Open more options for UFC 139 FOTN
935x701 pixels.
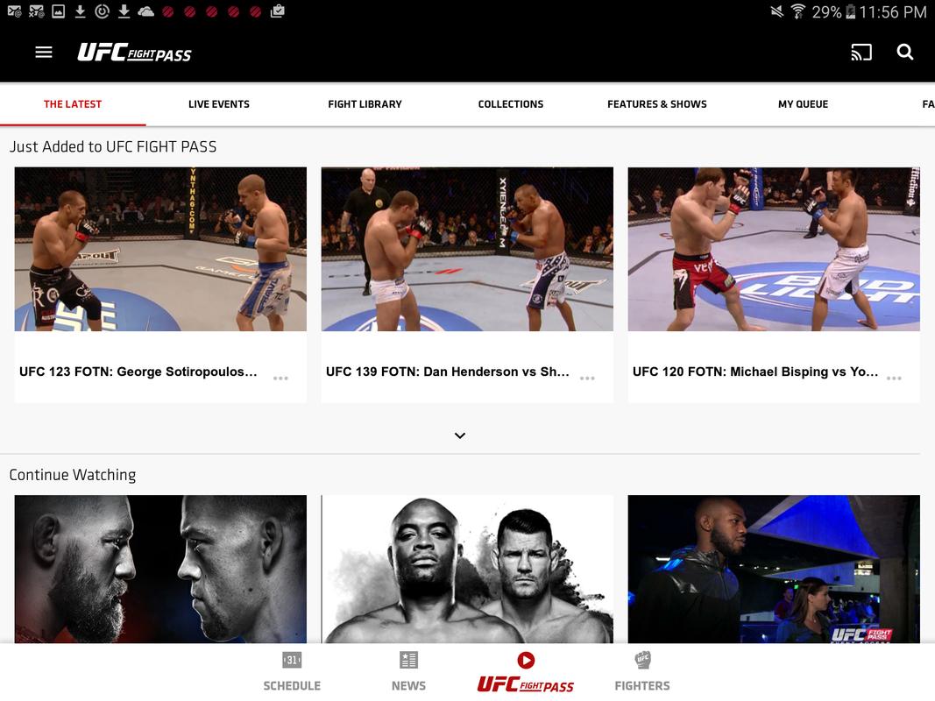coord(587,378)
